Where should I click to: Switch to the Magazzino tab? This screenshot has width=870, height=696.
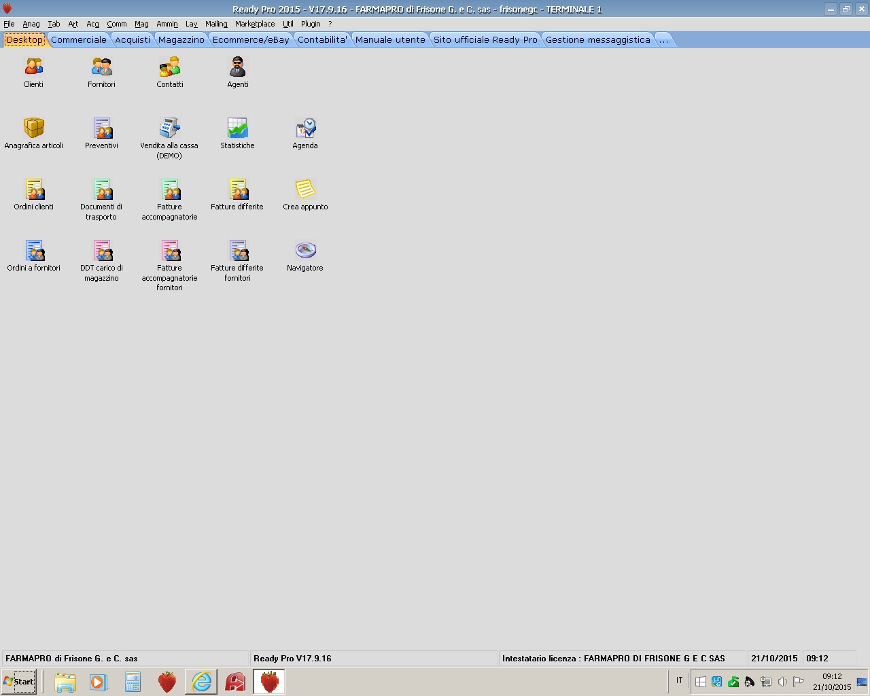181,39
